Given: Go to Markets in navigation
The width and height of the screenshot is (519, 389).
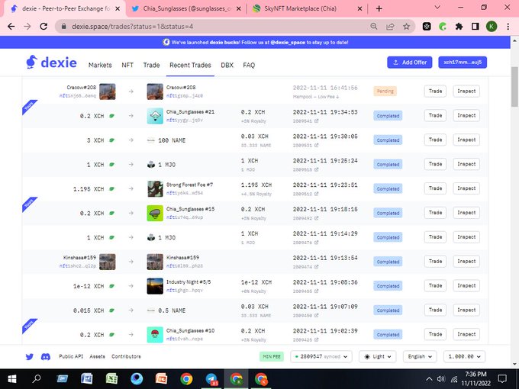Looking at the screenshot, I should (100, 65).
